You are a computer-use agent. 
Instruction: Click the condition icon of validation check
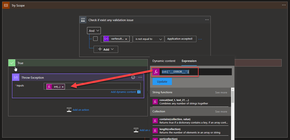coord(83,20)
